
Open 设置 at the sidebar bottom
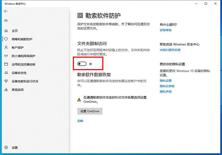tap(14, 148)
